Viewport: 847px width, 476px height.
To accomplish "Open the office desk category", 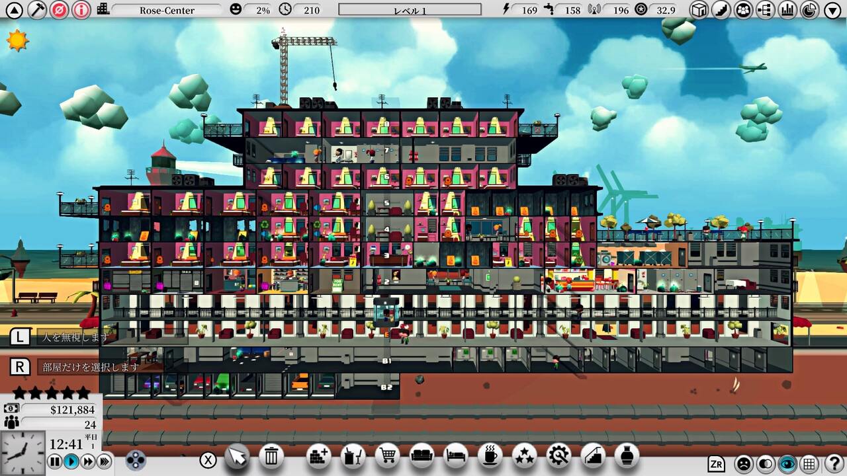I will (353, 456).
